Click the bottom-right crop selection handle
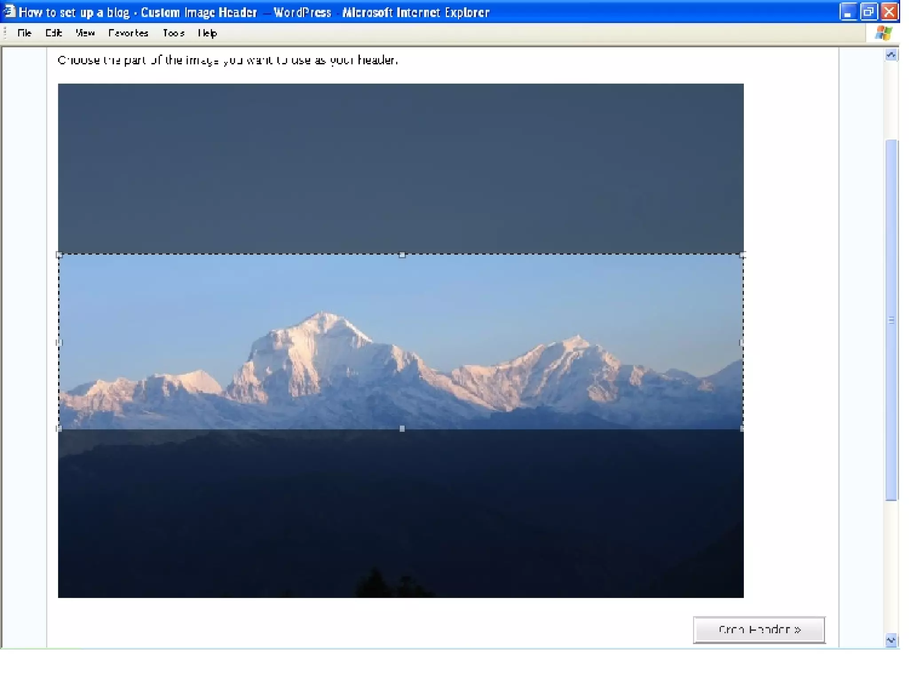The width and height of the screenshot is (909, 682). point(743,428)
